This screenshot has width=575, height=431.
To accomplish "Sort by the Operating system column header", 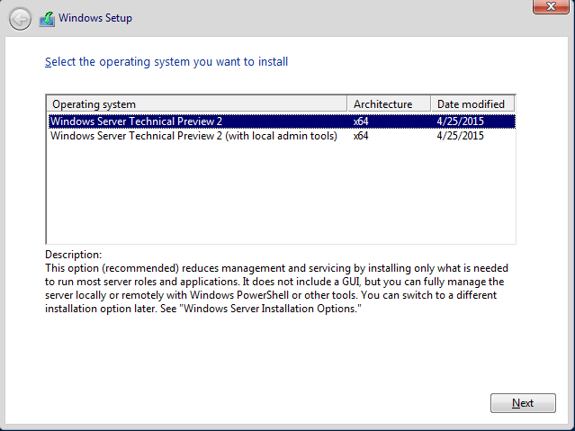I will (x=196, y=103).
